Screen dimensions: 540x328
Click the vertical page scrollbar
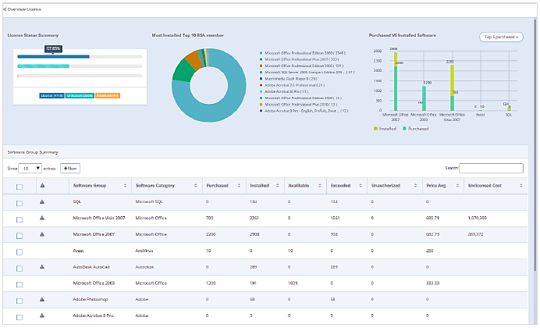[x=535, y=144]
